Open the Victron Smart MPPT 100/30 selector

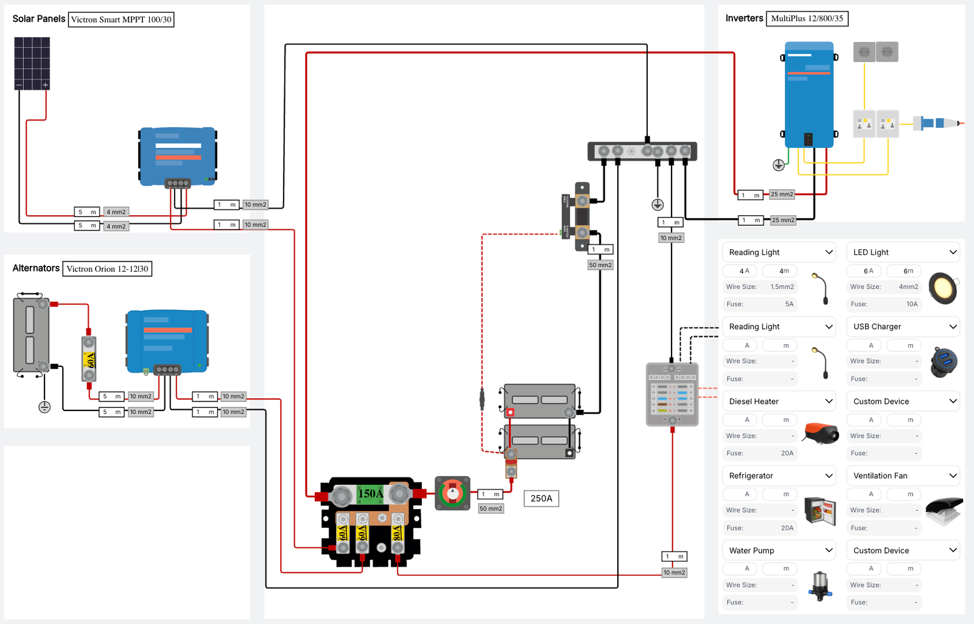pos(121,19)
